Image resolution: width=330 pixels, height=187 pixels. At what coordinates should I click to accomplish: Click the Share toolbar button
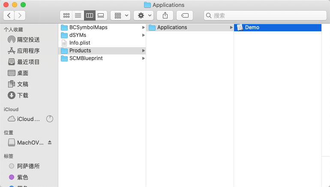[165, 15]
